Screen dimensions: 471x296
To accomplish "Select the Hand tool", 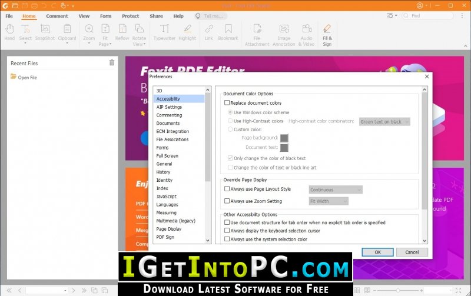I will (9, 32).
